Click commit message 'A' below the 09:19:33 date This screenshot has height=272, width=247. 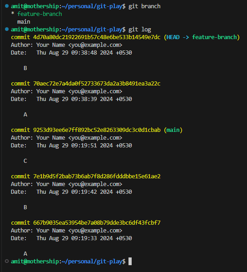pos(25,254)
